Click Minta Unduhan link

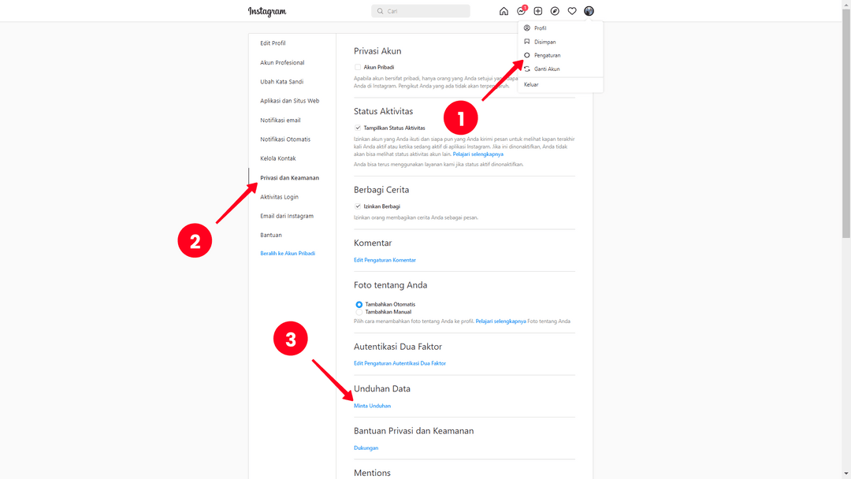pyautogui.click(x=372, y=406)
